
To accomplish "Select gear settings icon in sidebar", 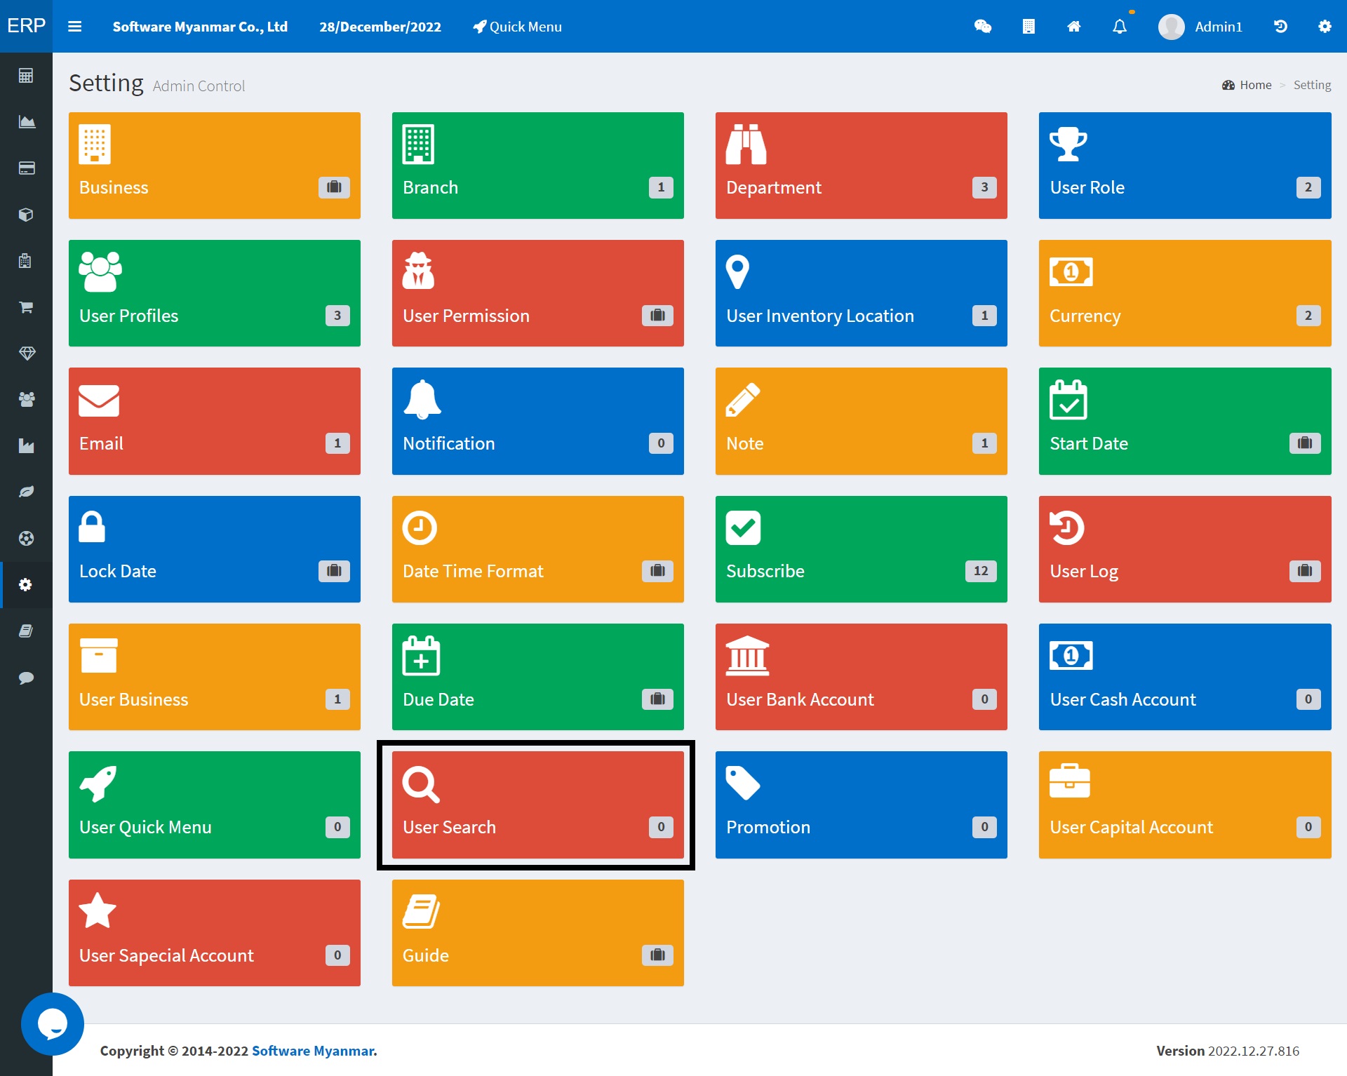I will point(26,585).
